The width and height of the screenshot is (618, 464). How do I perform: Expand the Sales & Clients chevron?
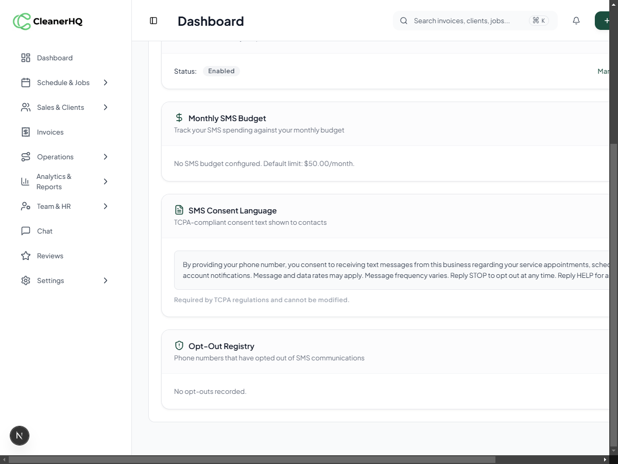point(106,107)
